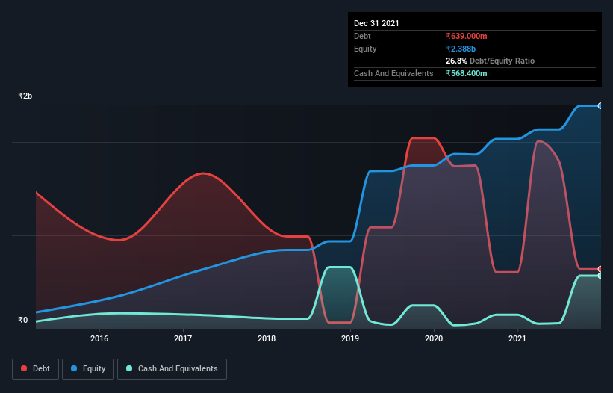Click the 26.8% Debt/Equity Ratio text
This screenshot has height=393, width=613.
point(491,61)
